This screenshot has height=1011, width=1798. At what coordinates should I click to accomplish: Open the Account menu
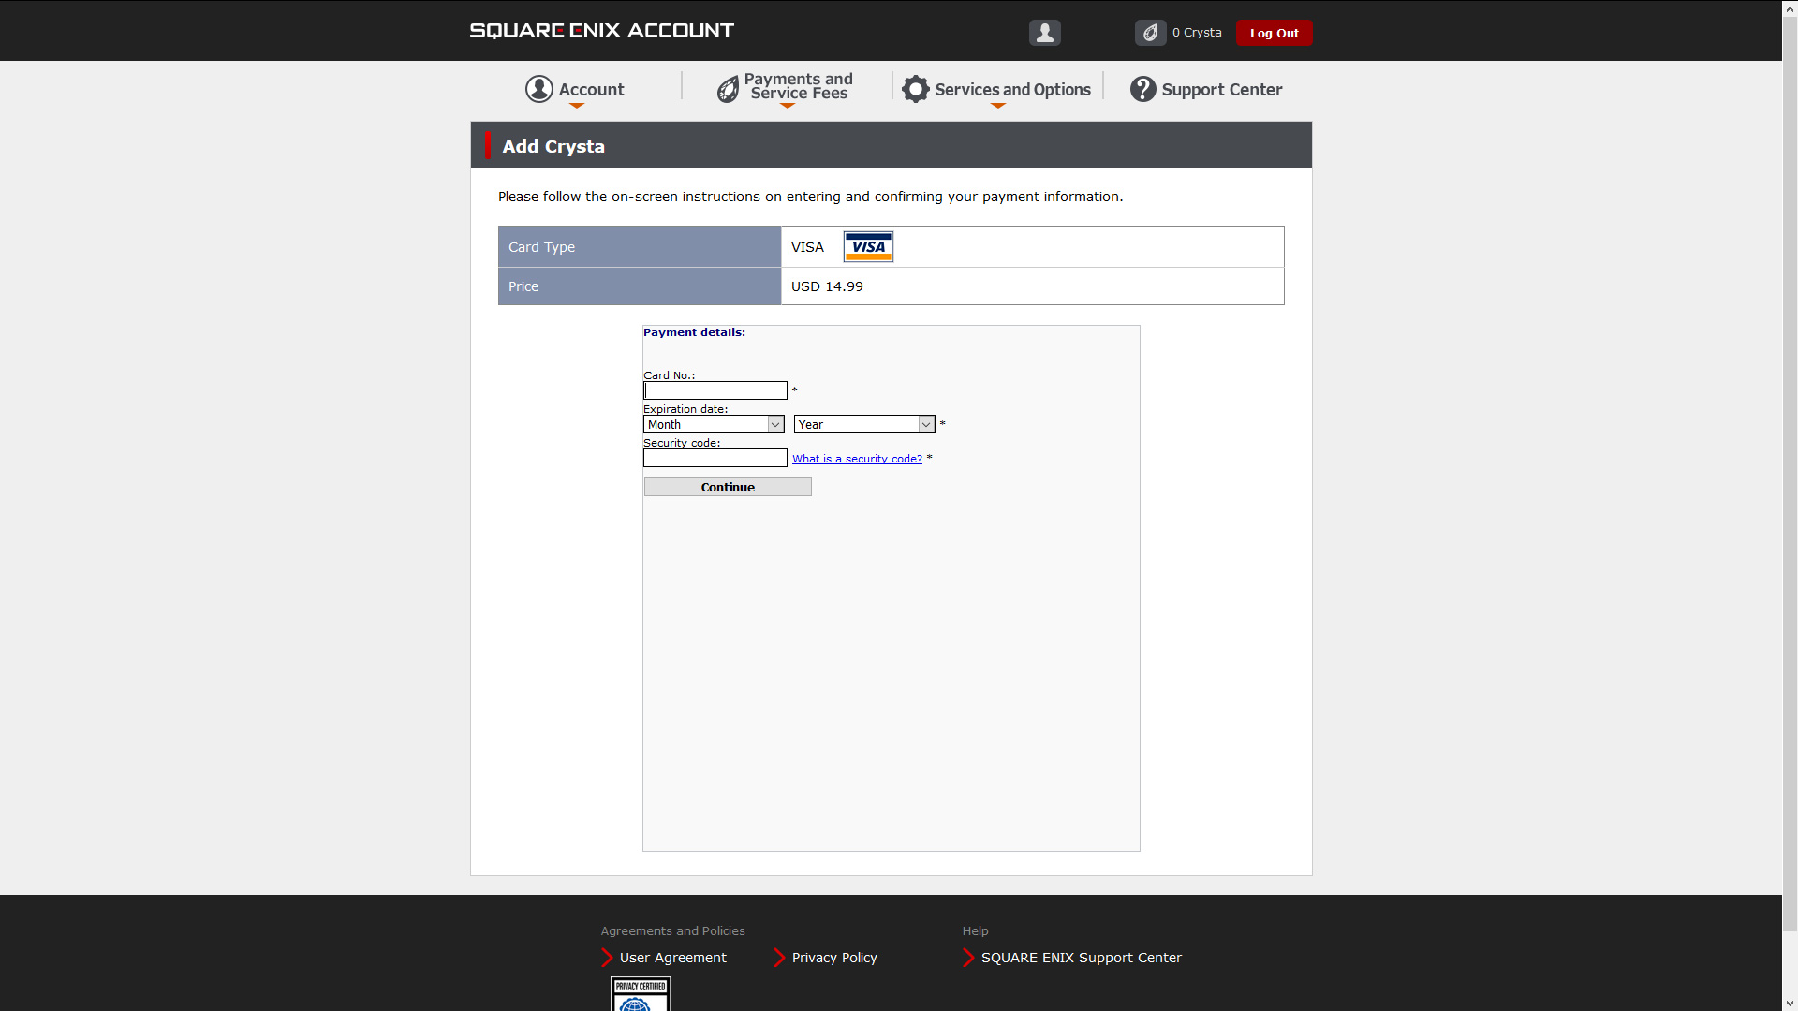[x=575, y=90]
